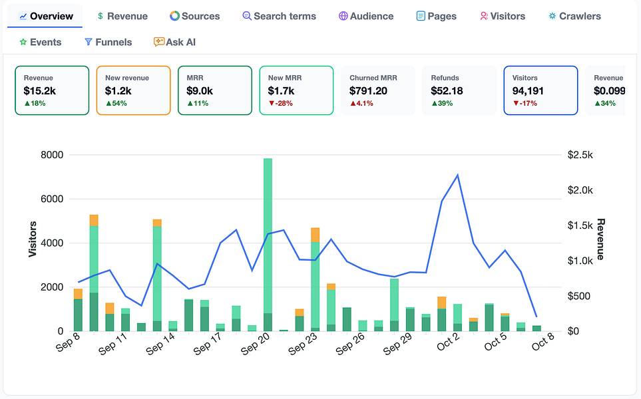Switch to the Visitors tab
This screenshot has width=641, height=399.
503,16
